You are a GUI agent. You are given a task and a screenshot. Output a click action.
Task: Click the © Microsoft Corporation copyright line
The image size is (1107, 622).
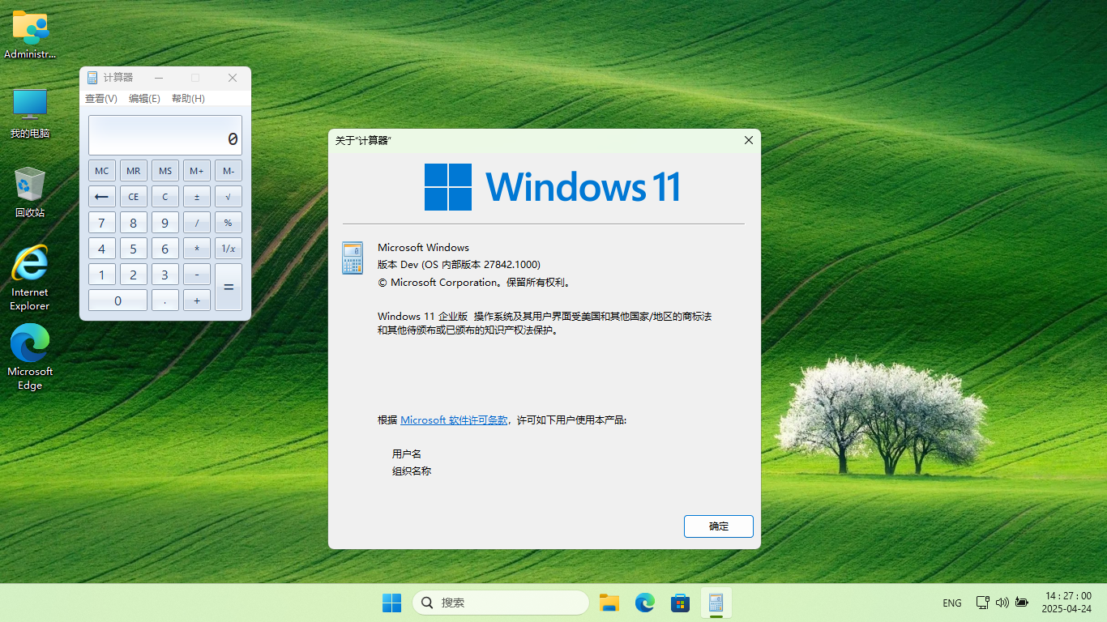click(x=476, y=283)
